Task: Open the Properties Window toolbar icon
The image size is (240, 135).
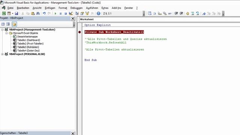Action: (82, 13)
